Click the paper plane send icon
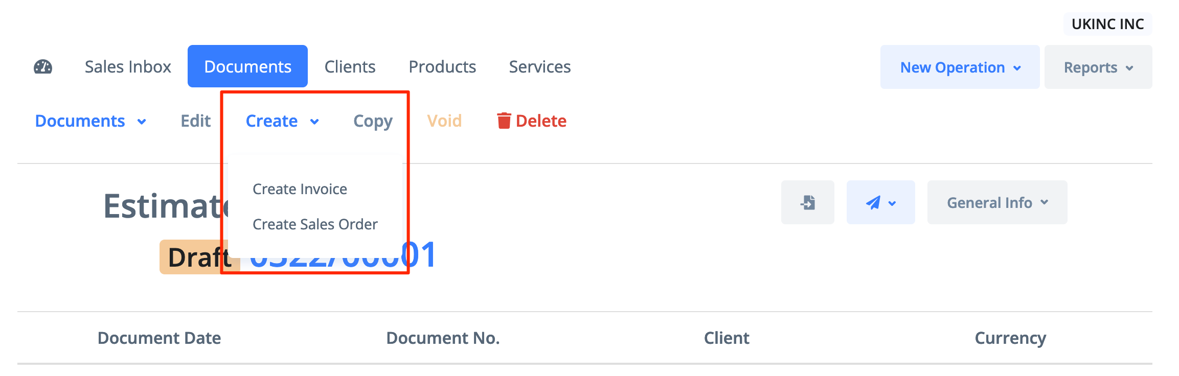 873,203
